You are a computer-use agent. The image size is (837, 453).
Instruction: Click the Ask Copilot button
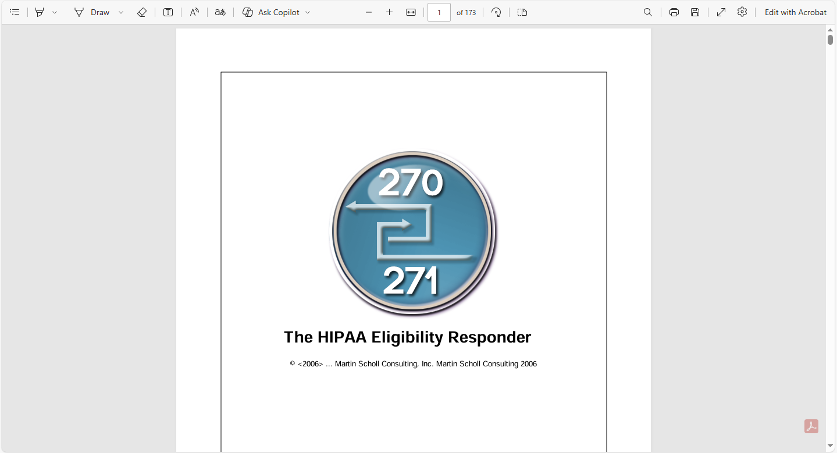(x=271, y=12)
